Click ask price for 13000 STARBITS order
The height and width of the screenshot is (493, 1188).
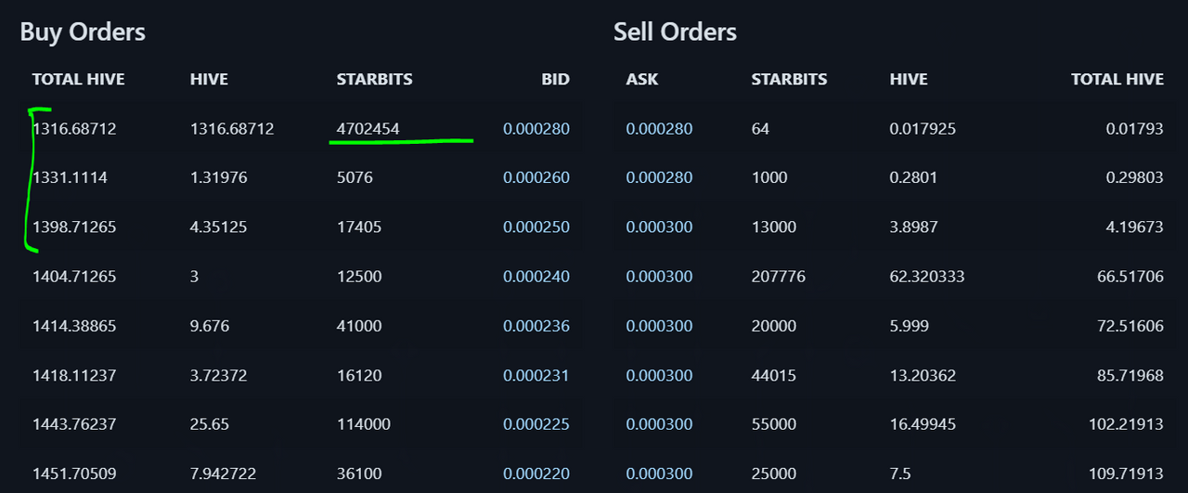point(659,227)
